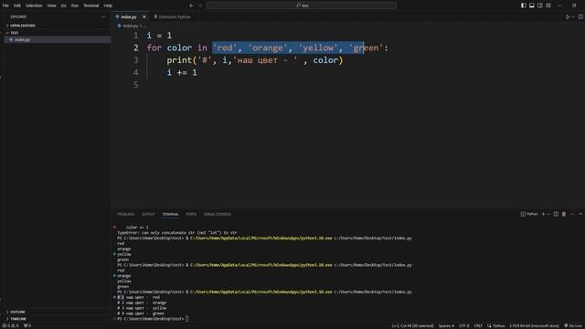The image size is (585, 329).
Task: Switch to the Terminal panel tab
Action: click(x=170, y=215)
